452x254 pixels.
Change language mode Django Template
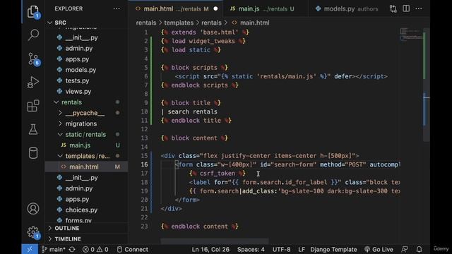pyautogui.click(x=333, y=249)
